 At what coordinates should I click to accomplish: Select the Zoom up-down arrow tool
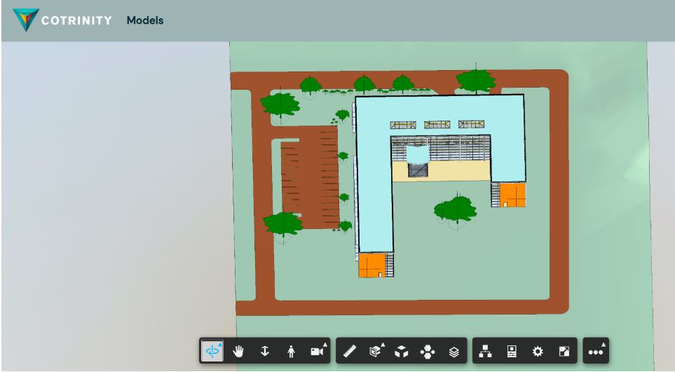(x=264, y=351)
